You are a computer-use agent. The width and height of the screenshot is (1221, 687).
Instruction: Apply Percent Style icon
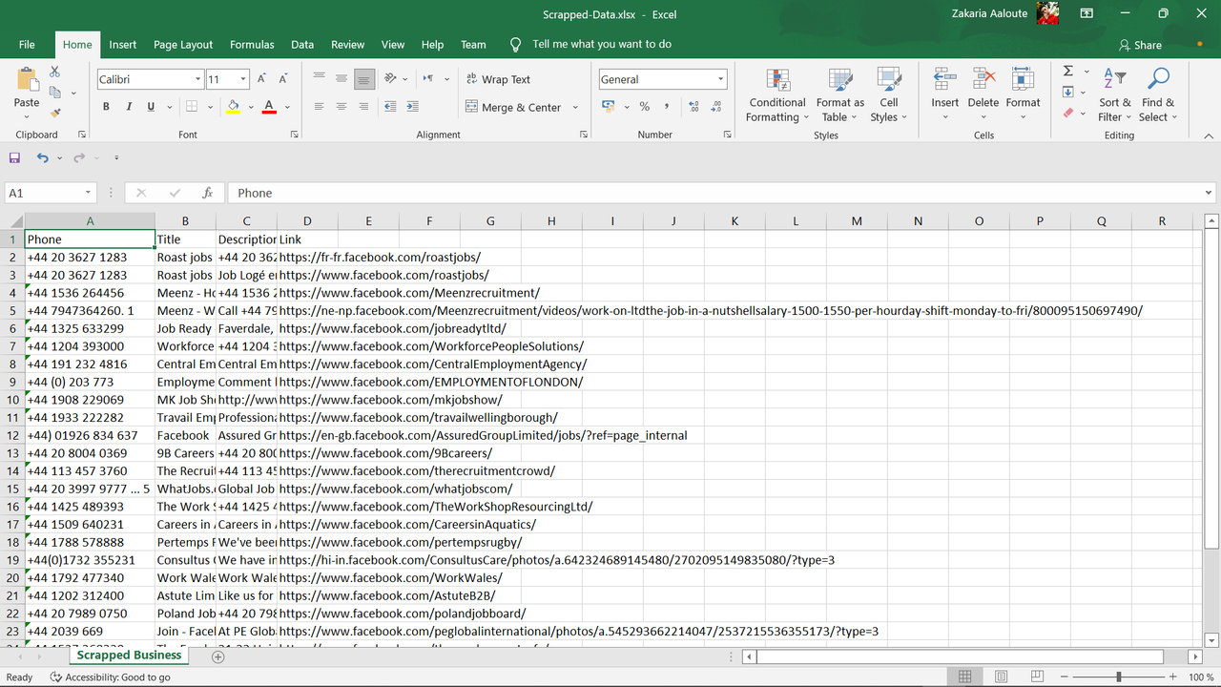click(645, 107)
